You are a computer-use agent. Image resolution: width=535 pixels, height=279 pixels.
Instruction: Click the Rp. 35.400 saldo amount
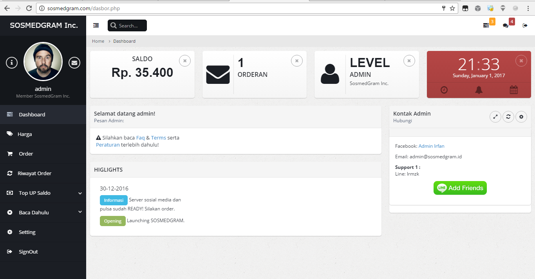[142, 72]
